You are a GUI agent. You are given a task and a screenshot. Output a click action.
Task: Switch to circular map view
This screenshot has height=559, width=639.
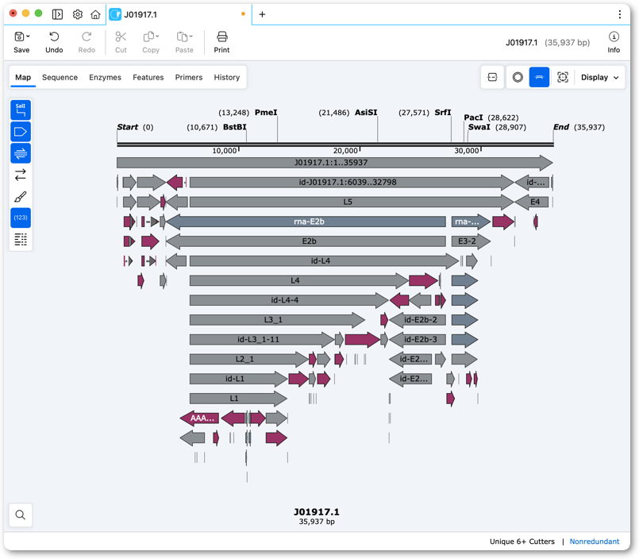pos(518,77)
